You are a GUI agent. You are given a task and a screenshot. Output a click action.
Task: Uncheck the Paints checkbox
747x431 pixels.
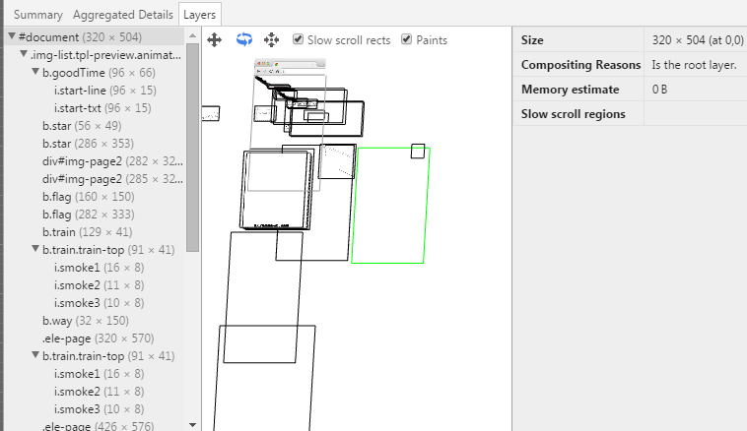point(406,39)
